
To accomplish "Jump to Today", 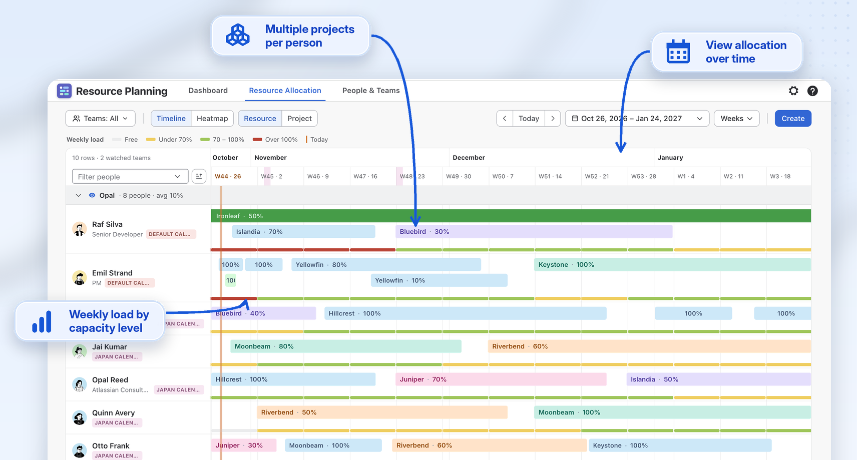I will (x=529, y=119).
